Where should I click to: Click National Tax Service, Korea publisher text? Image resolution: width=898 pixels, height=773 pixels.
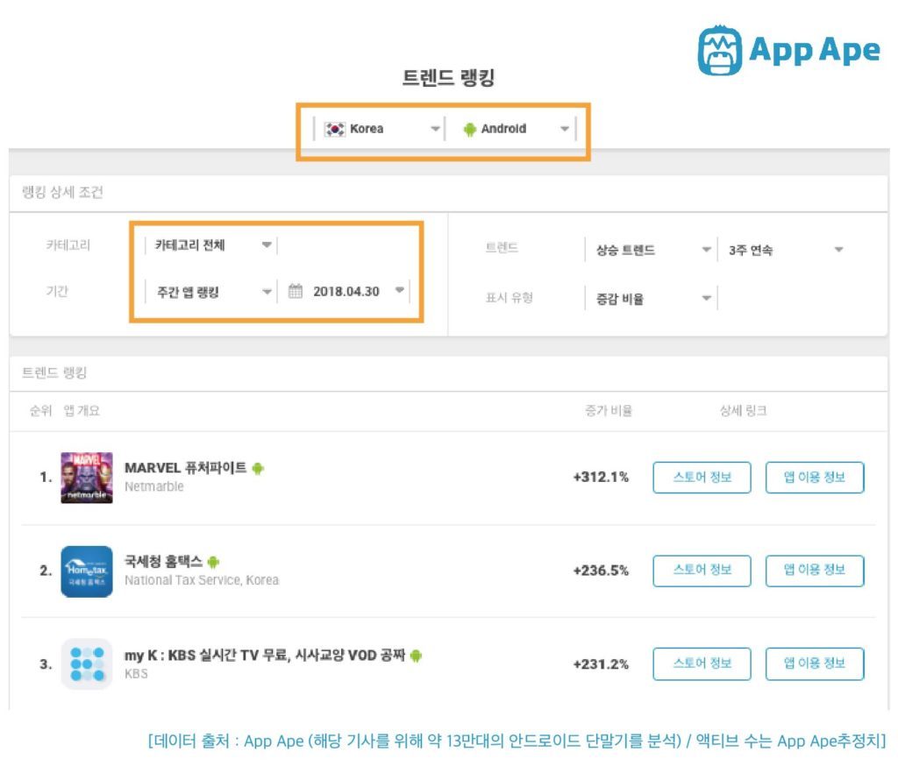pos(202,580)
